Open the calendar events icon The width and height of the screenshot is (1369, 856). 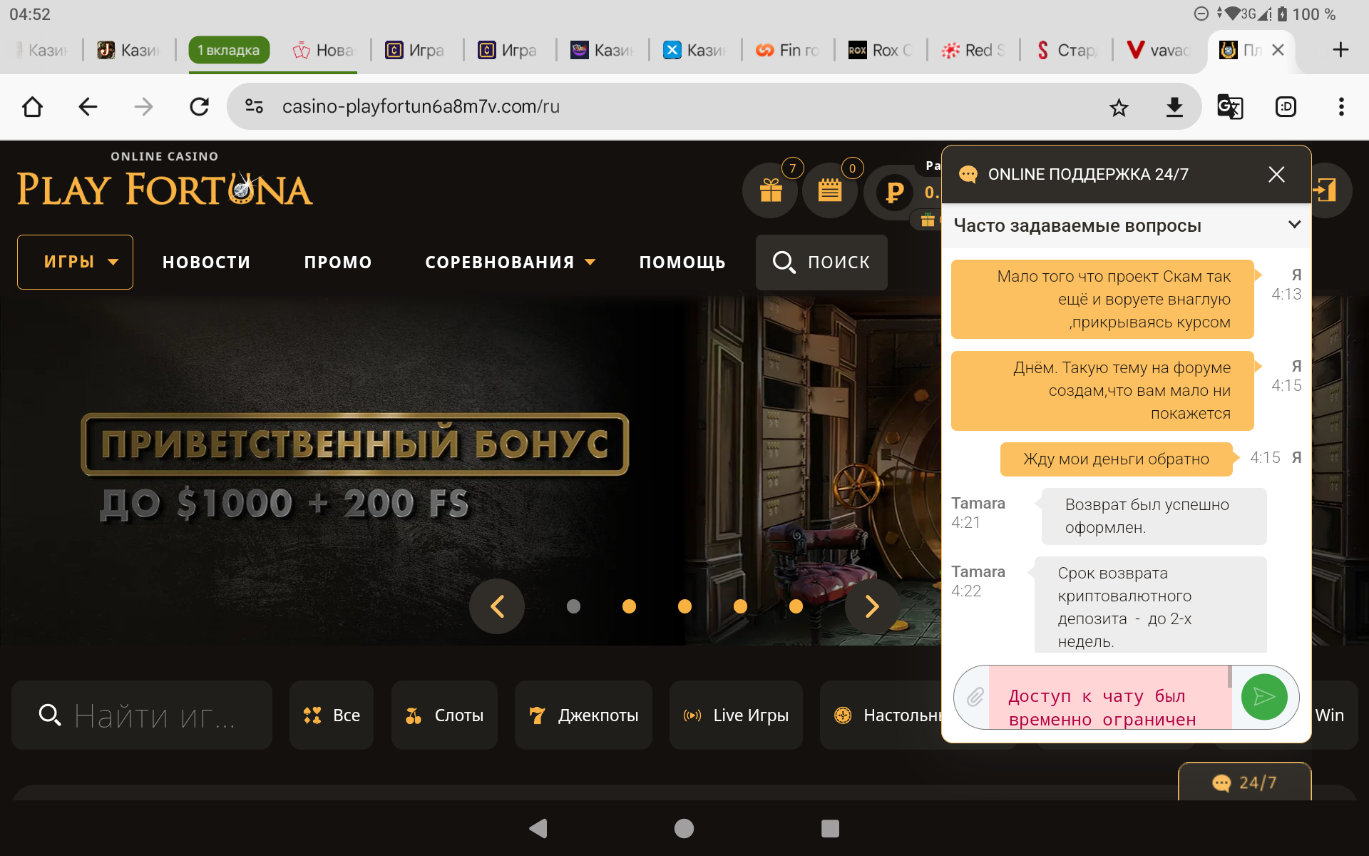pos(829,190)
